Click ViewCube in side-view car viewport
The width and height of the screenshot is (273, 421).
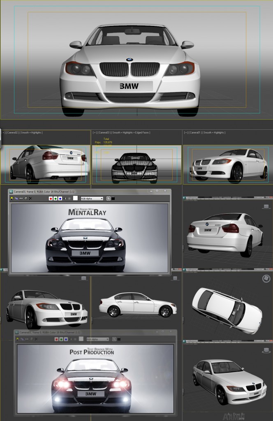point(175,278)
